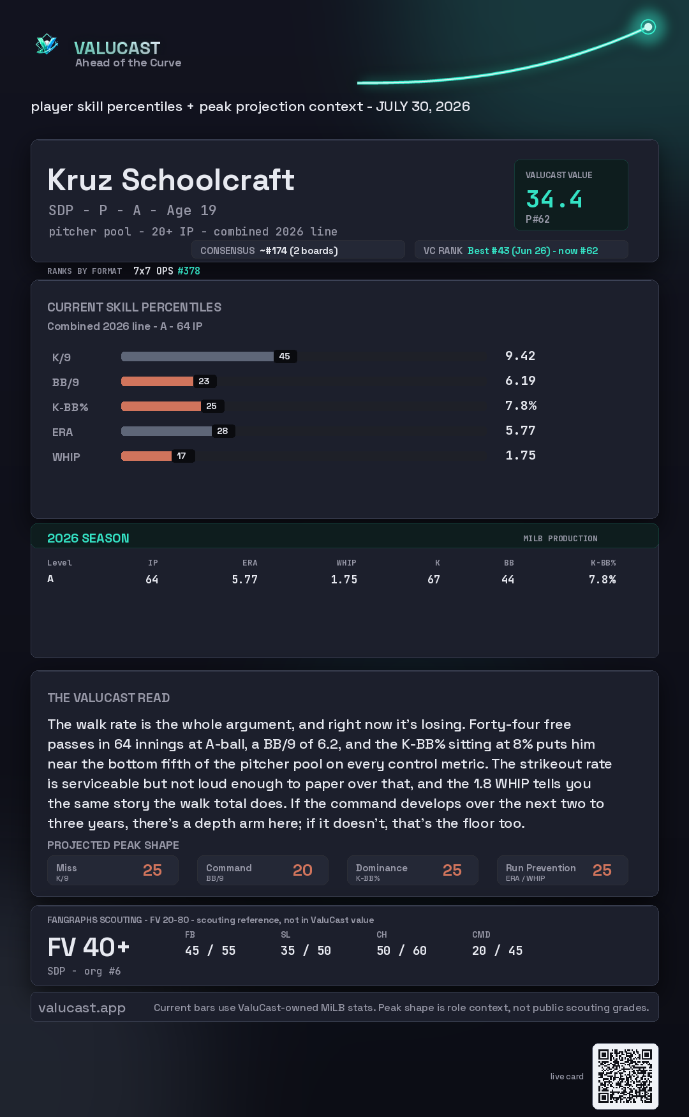This screenshot has width=689, height=1117.
Task: Select the Command BB/9 peak chip
Action: (263, 871)
